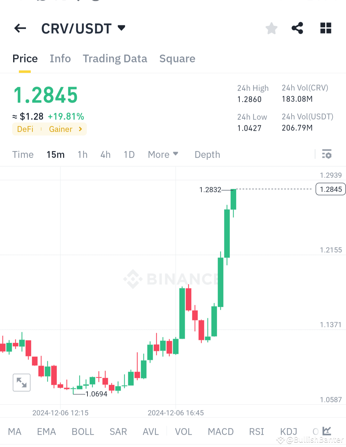This screenshot has height=447, width=346.
Task: Enable the BOLL indicator overlay
Action: tap(83, 431)
